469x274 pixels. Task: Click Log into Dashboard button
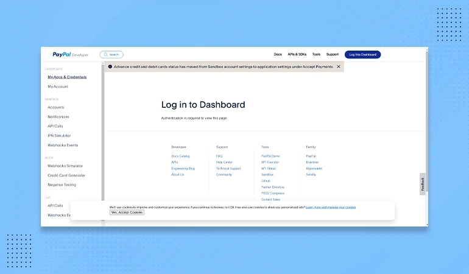point(362,54)
